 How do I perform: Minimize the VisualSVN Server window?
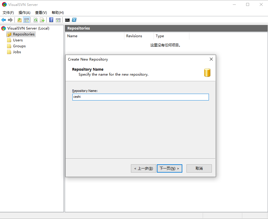click(x=234, y=4)
